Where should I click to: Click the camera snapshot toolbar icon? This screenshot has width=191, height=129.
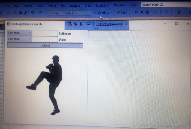point(125,13)
